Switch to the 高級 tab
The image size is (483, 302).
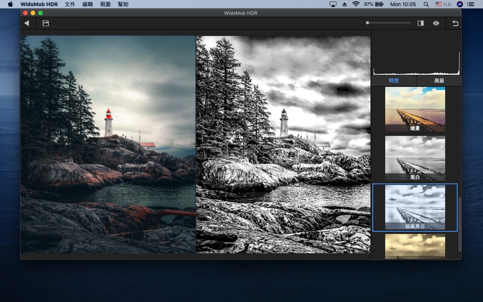pos(439,80)
